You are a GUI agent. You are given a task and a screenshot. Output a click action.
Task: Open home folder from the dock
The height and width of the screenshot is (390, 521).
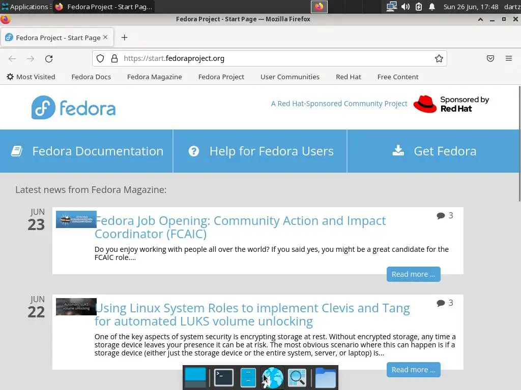(x=325, y=377)
